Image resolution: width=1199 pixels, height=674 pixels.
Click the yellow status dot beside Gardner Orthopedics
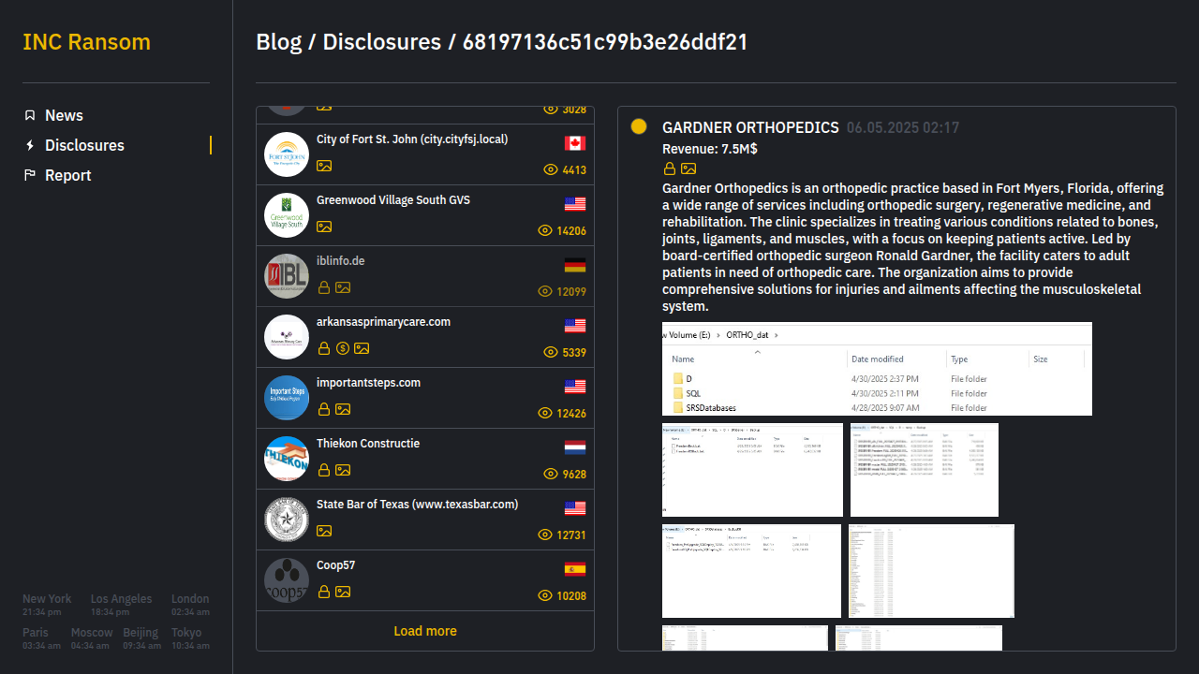(x=639, y=126)
